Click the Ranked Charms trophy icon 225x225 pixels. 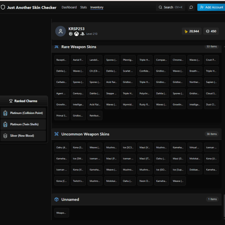click(x=11, y=101)
